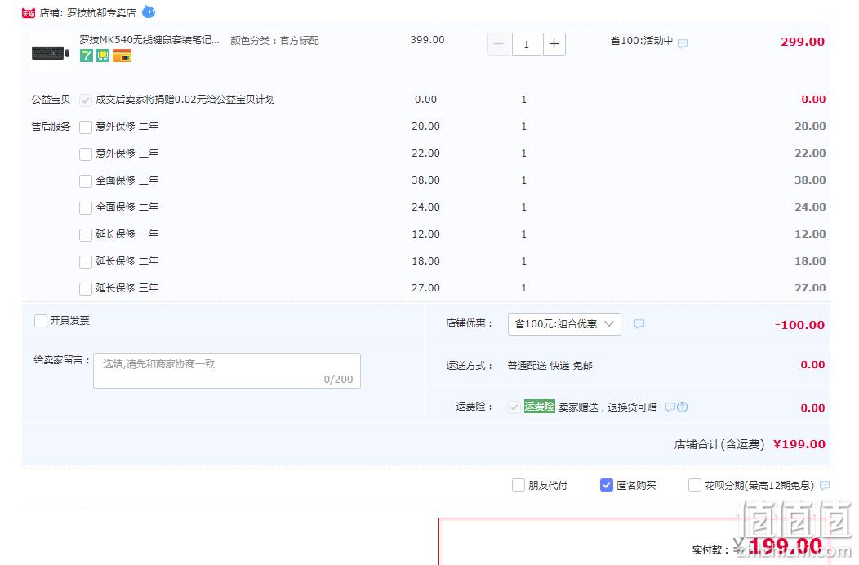The image size is (859, 565).
Task: Enable 花呗分期 installment checkbox
Action: [695, 485]
